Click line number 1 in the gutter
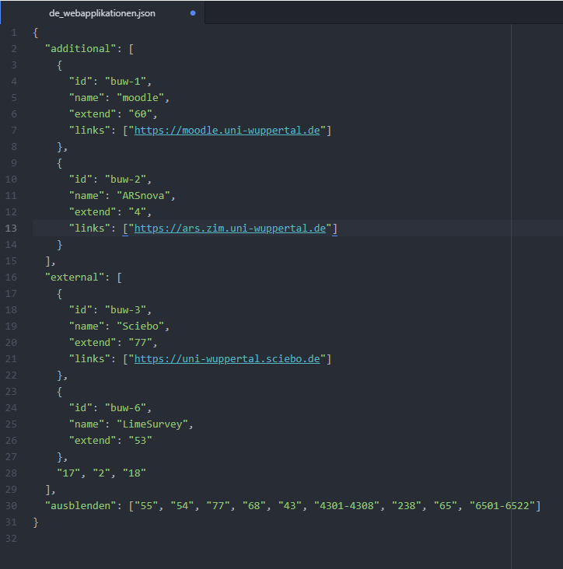Image resolution: width=563 pixels, height=569 pixels. (x=14, y=33)
